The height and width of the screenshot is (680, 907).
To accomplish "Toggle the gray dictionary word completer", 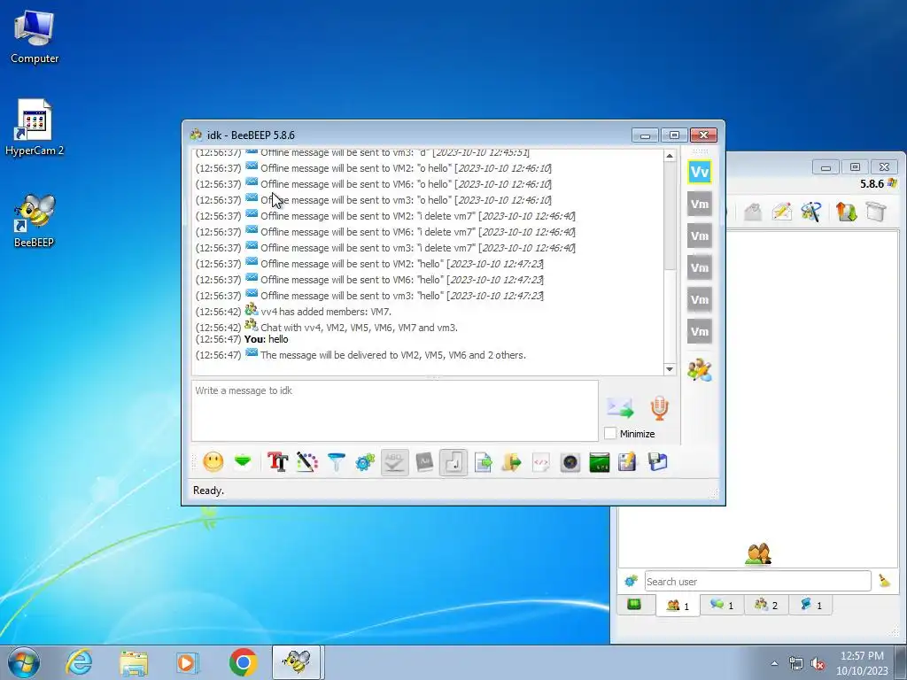I will click(424, 462).
